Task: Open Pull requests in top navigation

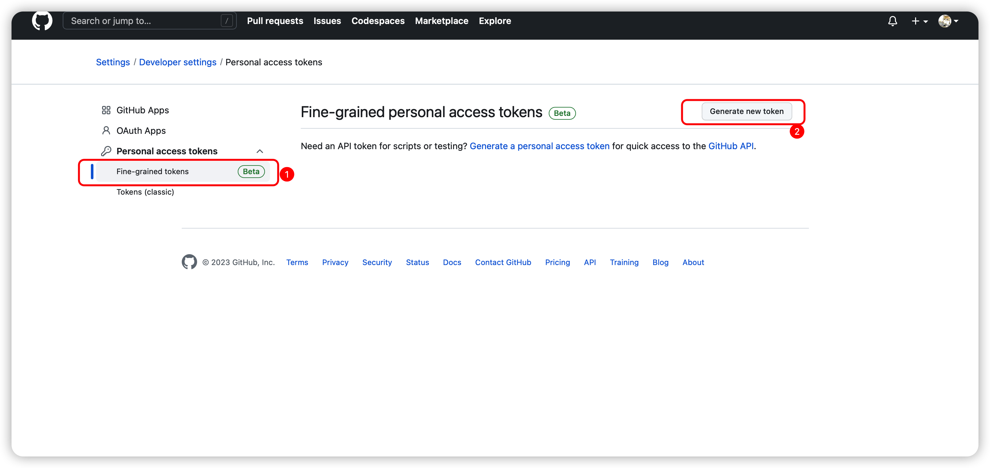Action: [x=275, y=21]
